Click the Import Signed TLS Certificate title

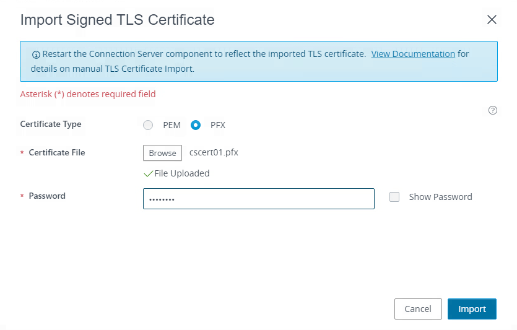(x=118, y=20)
